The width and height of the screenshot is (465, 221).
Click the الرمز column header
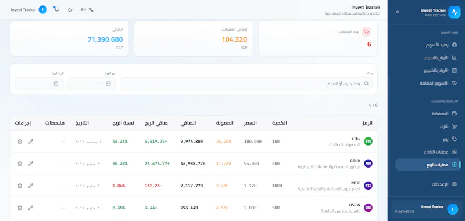[367, 123]
